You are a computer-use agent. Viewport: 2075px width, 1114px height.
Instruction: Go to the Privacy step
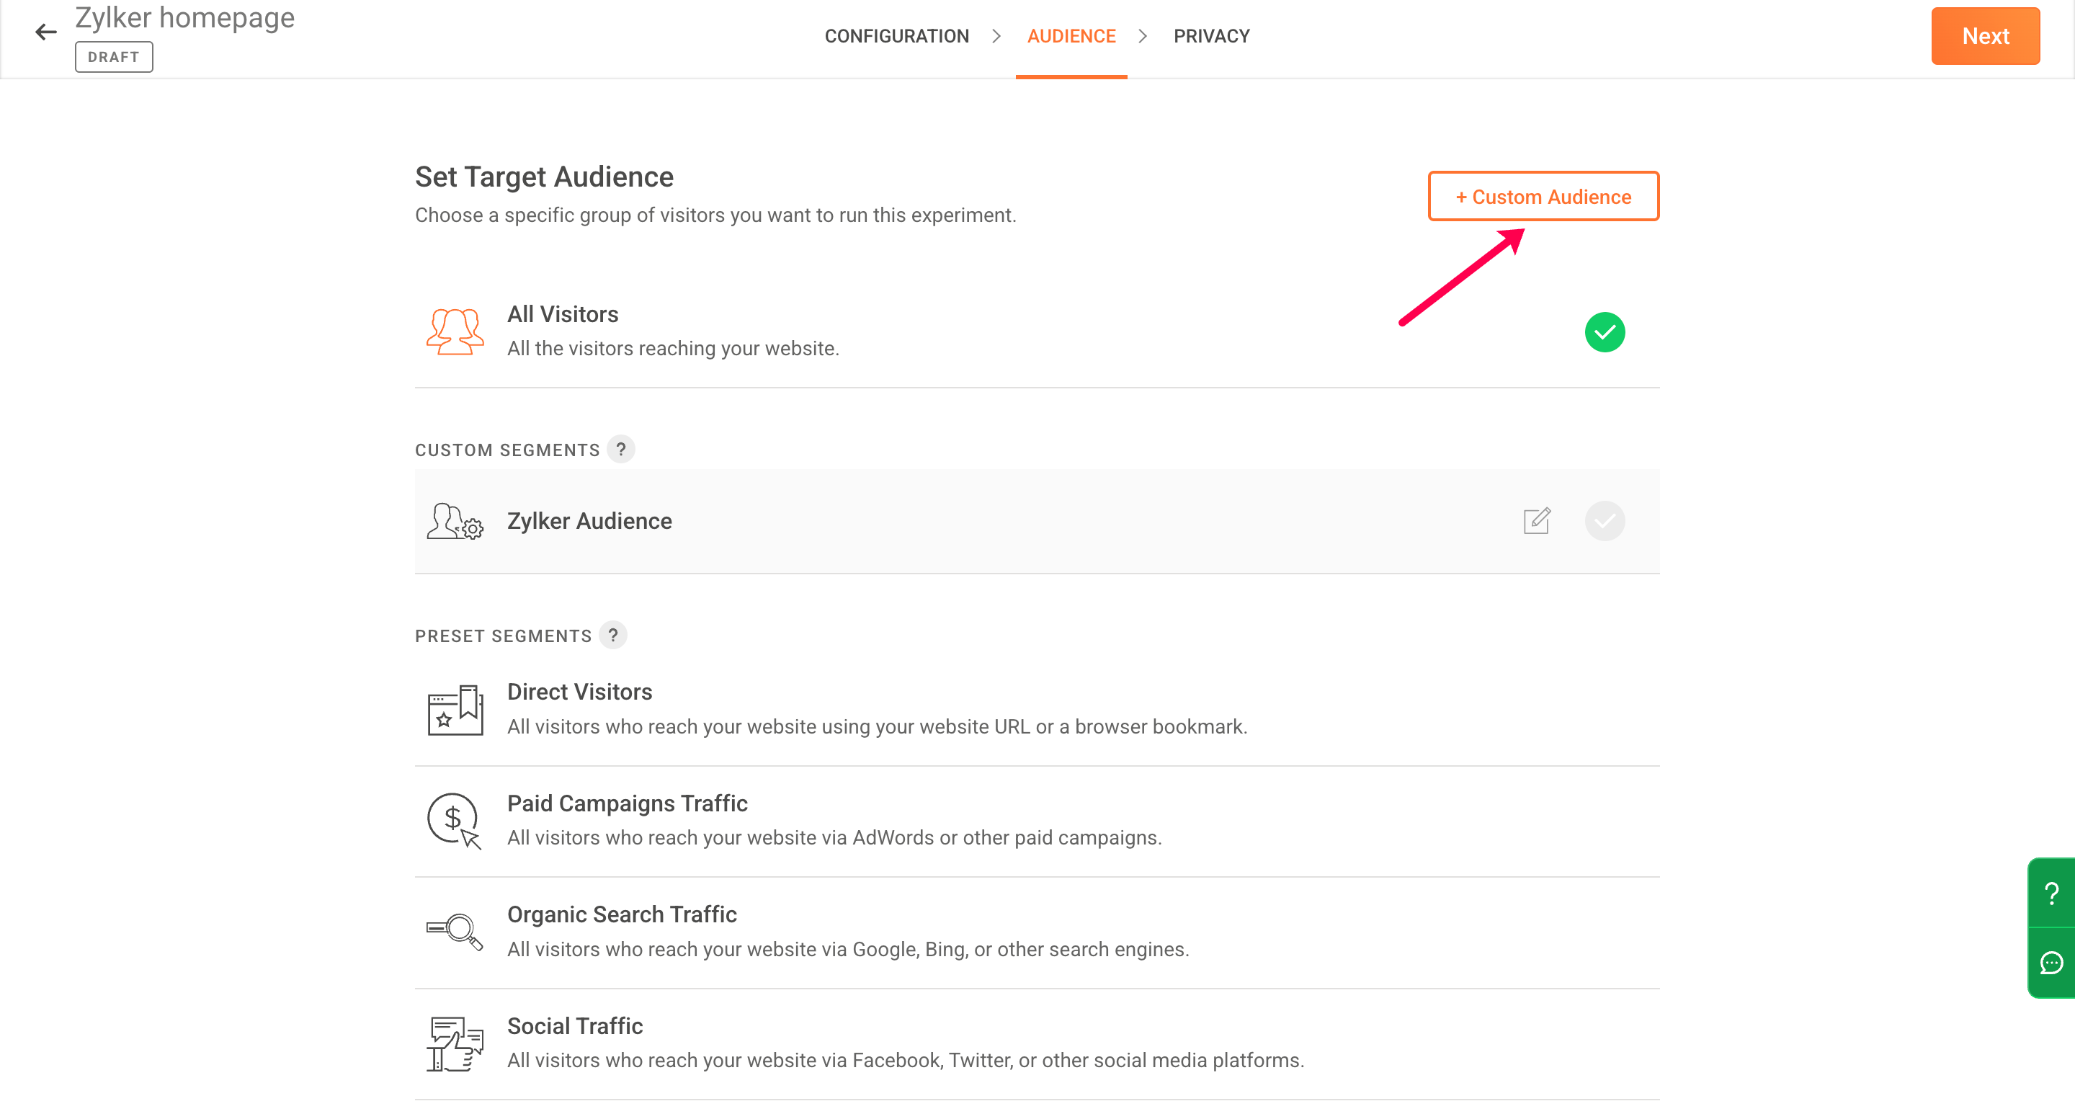[1210, 36]
